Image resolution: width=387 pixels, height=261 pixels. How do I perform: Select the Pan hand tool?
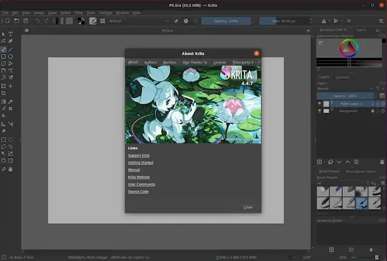[10, 169]
